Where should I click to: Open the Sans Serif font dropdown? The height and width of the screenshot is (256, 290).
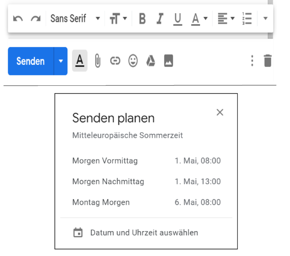click(75, 19)
